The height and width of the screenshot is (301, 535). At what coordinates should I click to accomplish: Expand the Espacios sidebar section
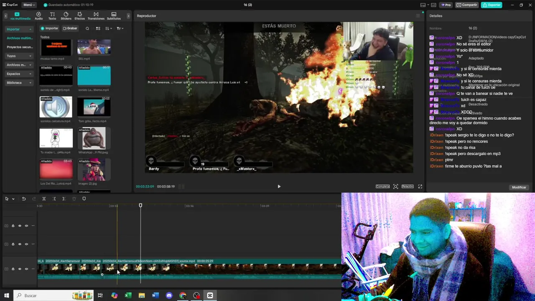pos(19,74)
